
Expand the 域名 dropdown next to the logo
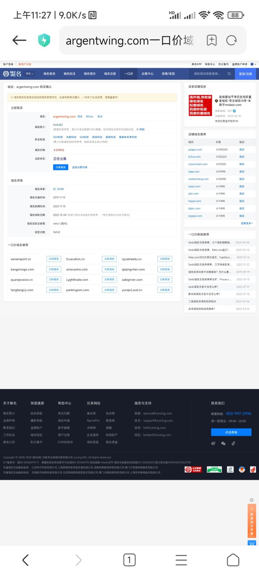[29, 74]
